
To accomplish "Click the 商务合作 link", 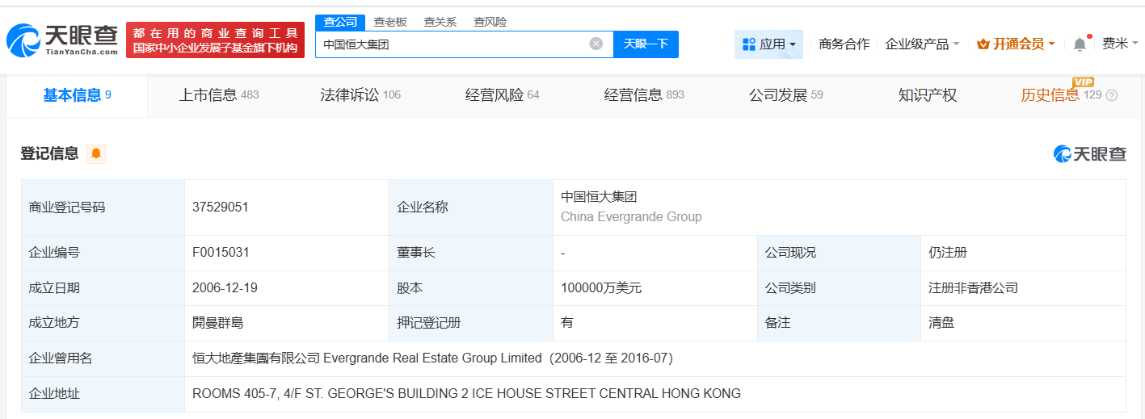I will (844, 44).
